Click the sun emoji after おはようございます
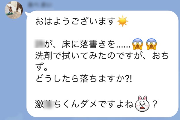This screenshot has height=120, width=180. coord(122,21)
